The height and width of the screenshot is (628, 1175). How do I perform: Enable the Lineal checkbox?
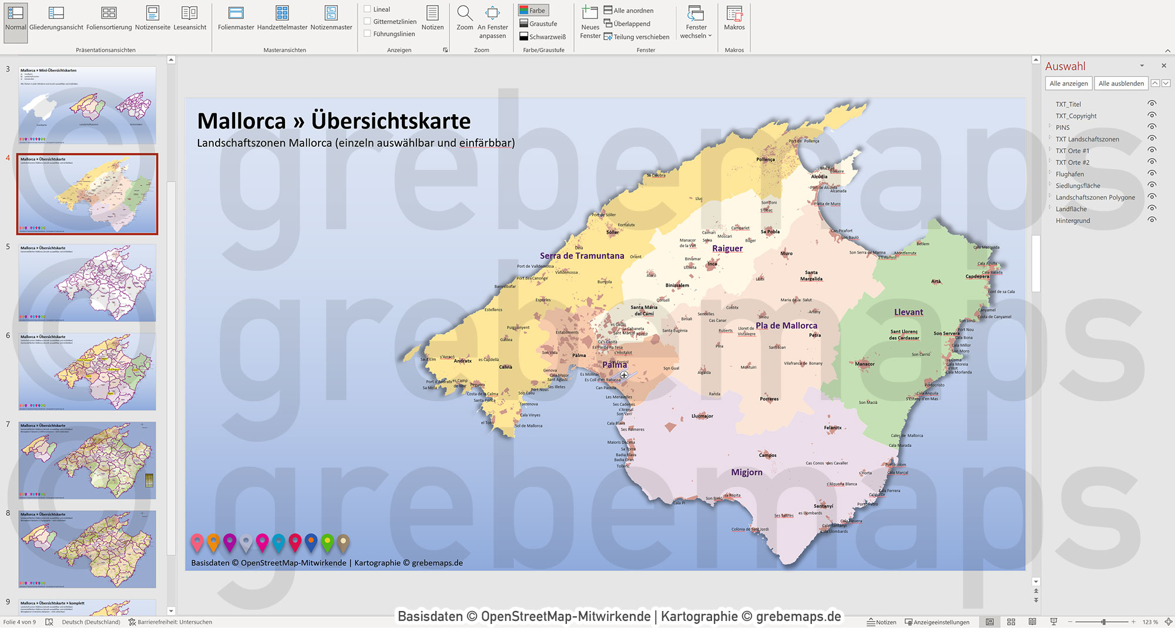(367, 9)
